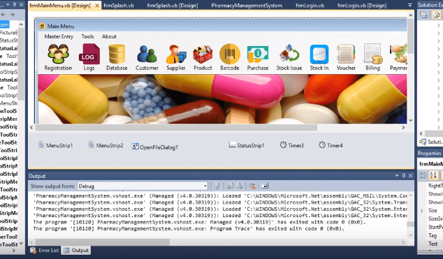Click the Product basket icon
The image size is (443, 259).
203,54
